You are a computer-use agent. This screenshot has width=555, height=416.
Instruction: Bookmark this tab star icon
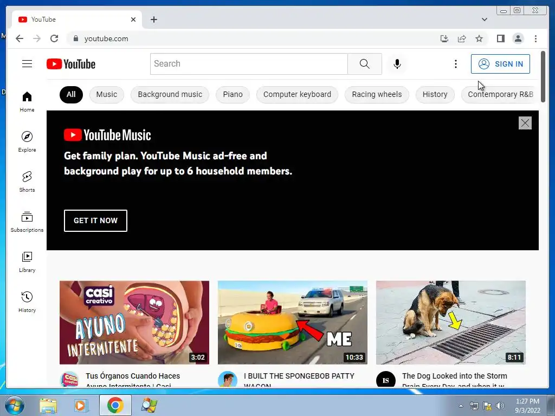click(479, 38)
